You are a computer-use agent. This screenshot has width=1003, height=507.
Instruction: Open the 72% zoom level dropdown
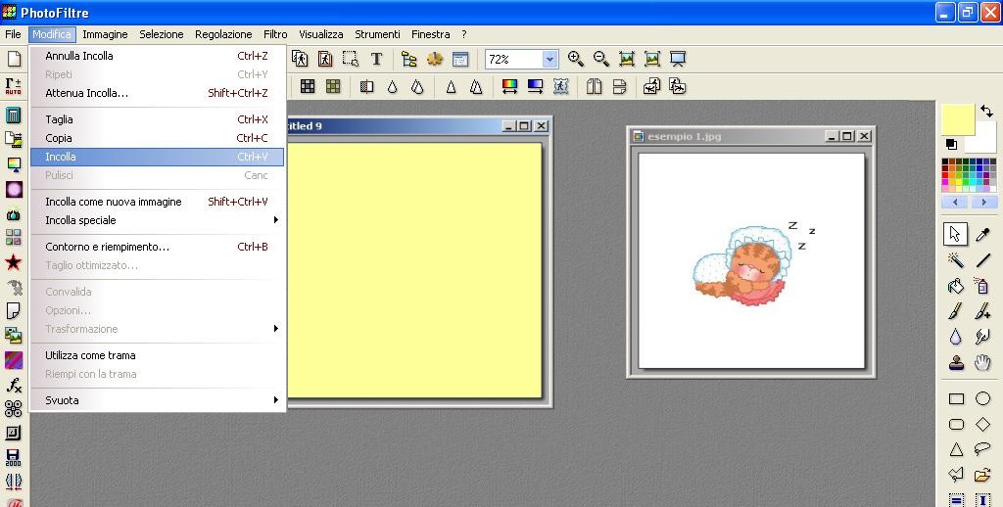[549, 60]
